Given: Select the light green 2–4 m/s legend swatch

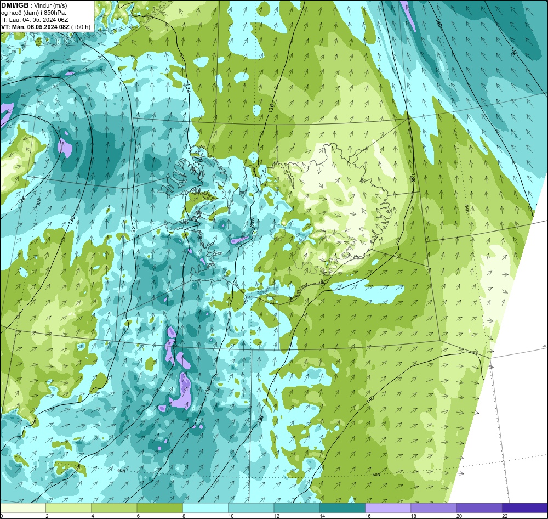Looking at the screenshot, I should tap(68, 507).
